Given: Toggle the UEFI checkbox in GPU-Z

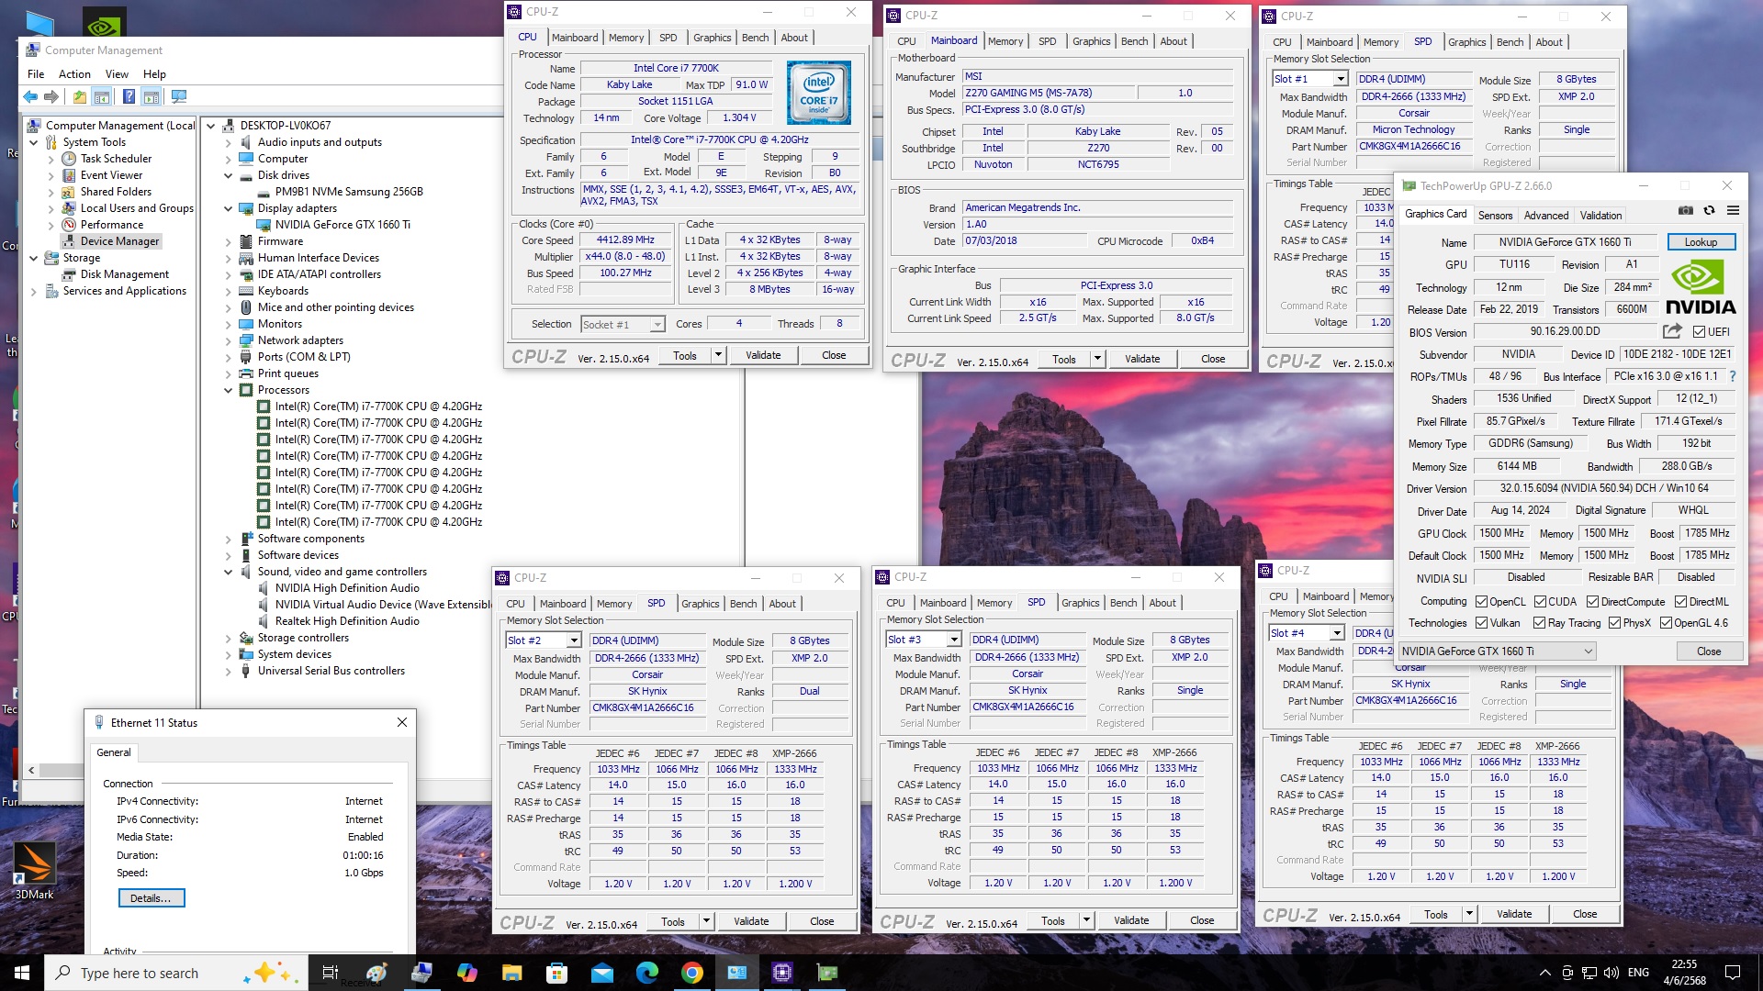Looking at the screenshot, I should pyautogui.click(x=1699, y=332).
